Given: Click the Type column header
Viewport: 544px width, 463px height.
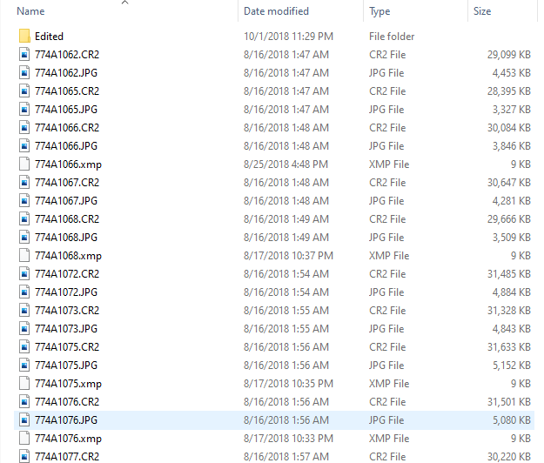Looking at the screenshot, I should tap(380, 11).
